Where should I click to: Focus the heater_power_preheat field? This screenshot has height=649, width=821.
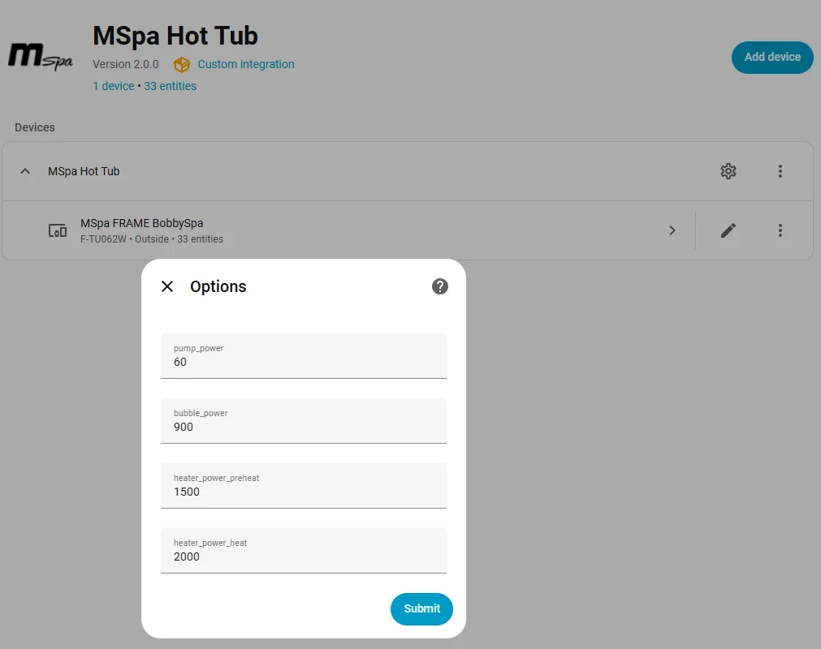[x=304, y=485]
